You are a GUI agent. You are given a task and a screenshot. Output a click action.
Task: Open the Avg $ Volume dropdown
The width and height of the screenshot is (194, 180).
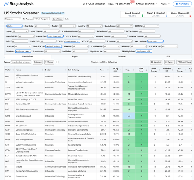click(156, 41)
